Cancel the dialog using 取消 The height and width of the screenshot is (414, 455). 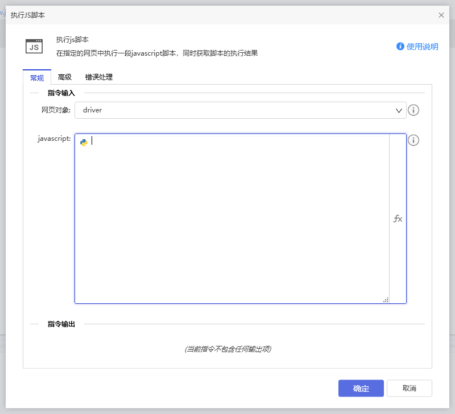409,388
